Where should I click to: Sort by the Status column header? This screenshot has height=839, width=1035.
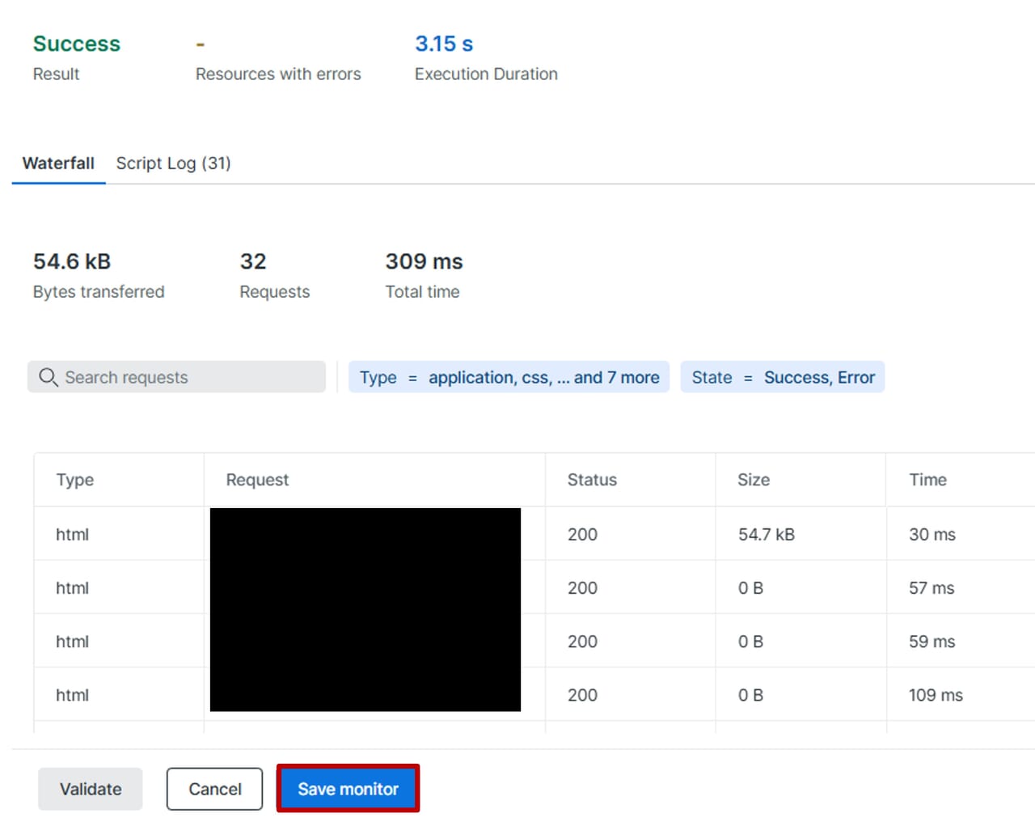point(592,480)
